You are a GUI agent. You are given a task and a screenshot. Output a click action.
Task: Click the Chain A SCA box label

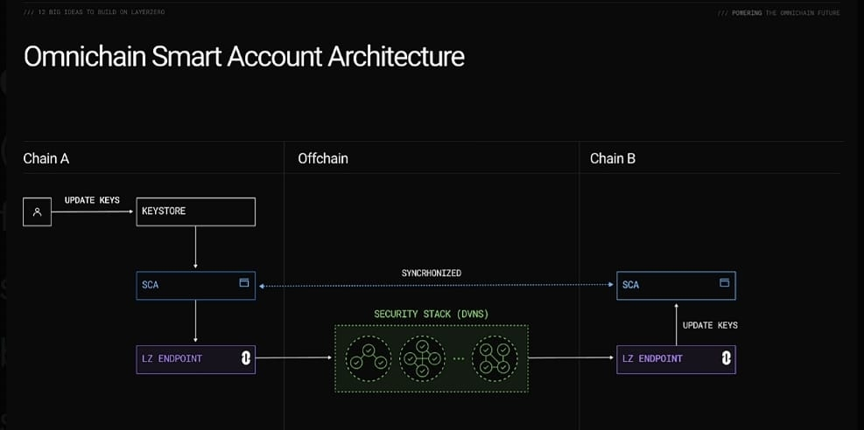tap(151, 285)
